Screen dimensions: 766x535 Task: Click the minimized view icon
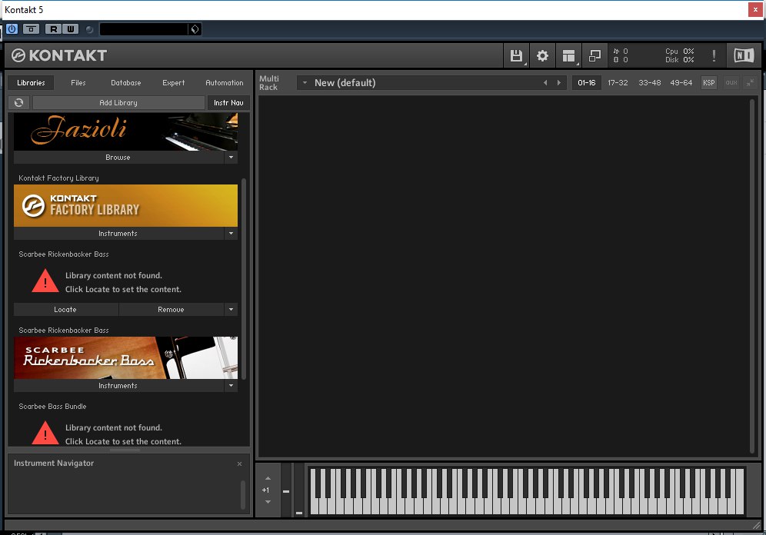(x=594, y=55)
